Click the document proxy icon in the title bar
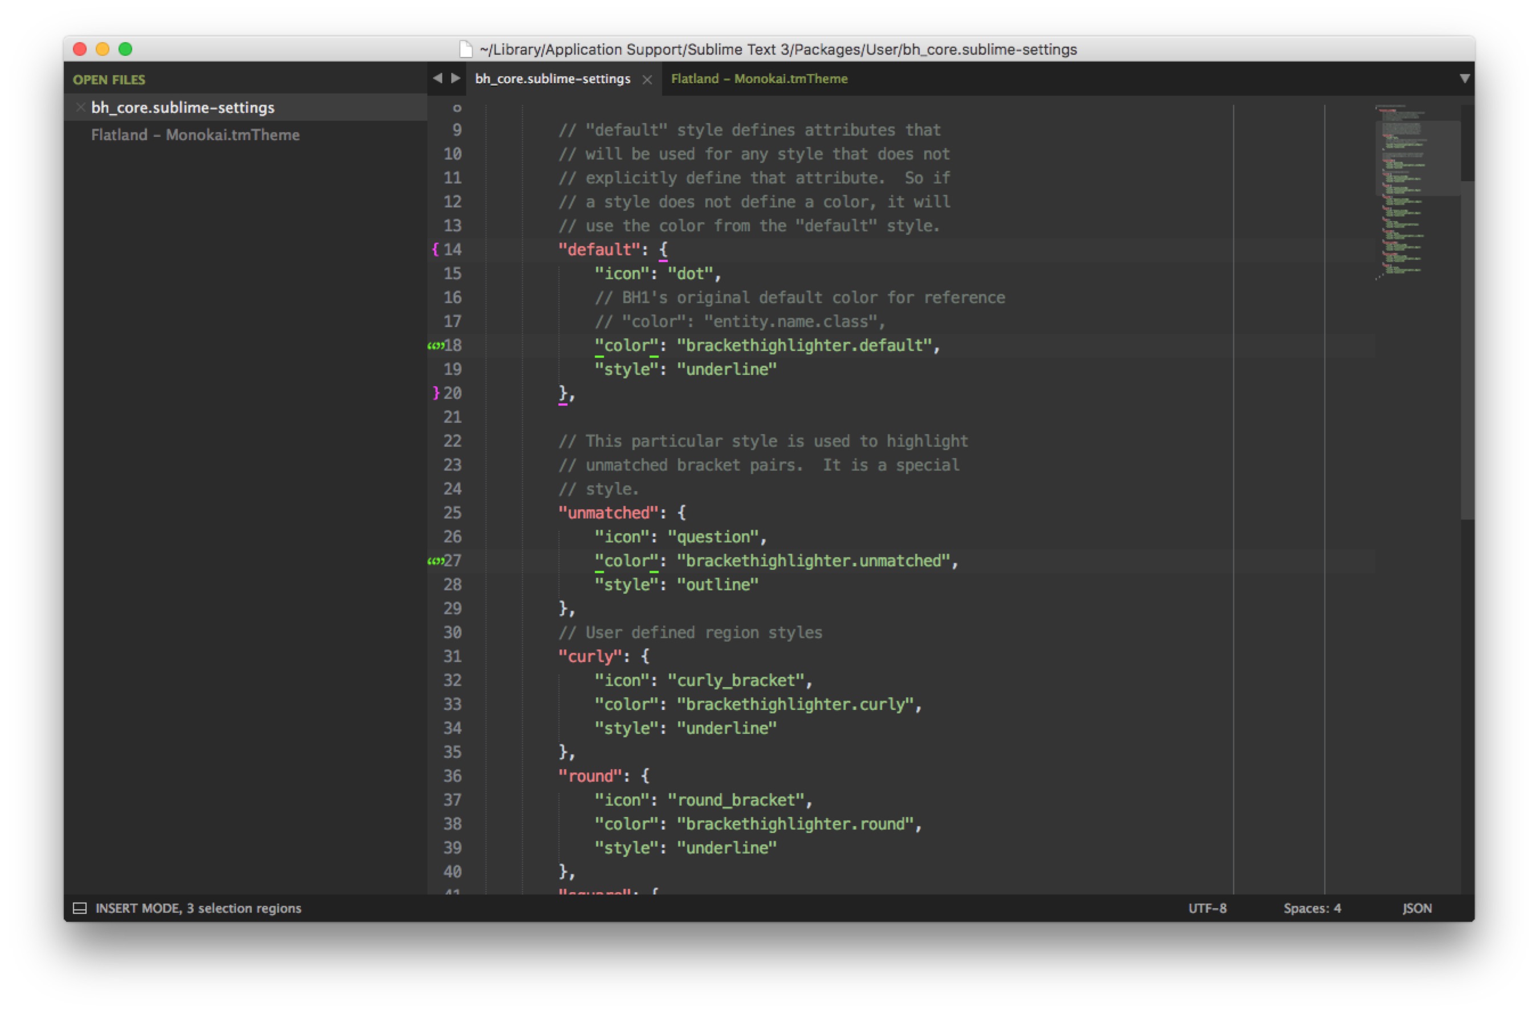 (x=466, y=49)
